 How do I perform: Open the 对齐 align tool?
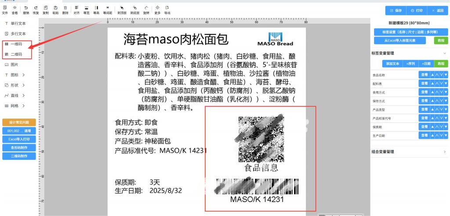76,10
